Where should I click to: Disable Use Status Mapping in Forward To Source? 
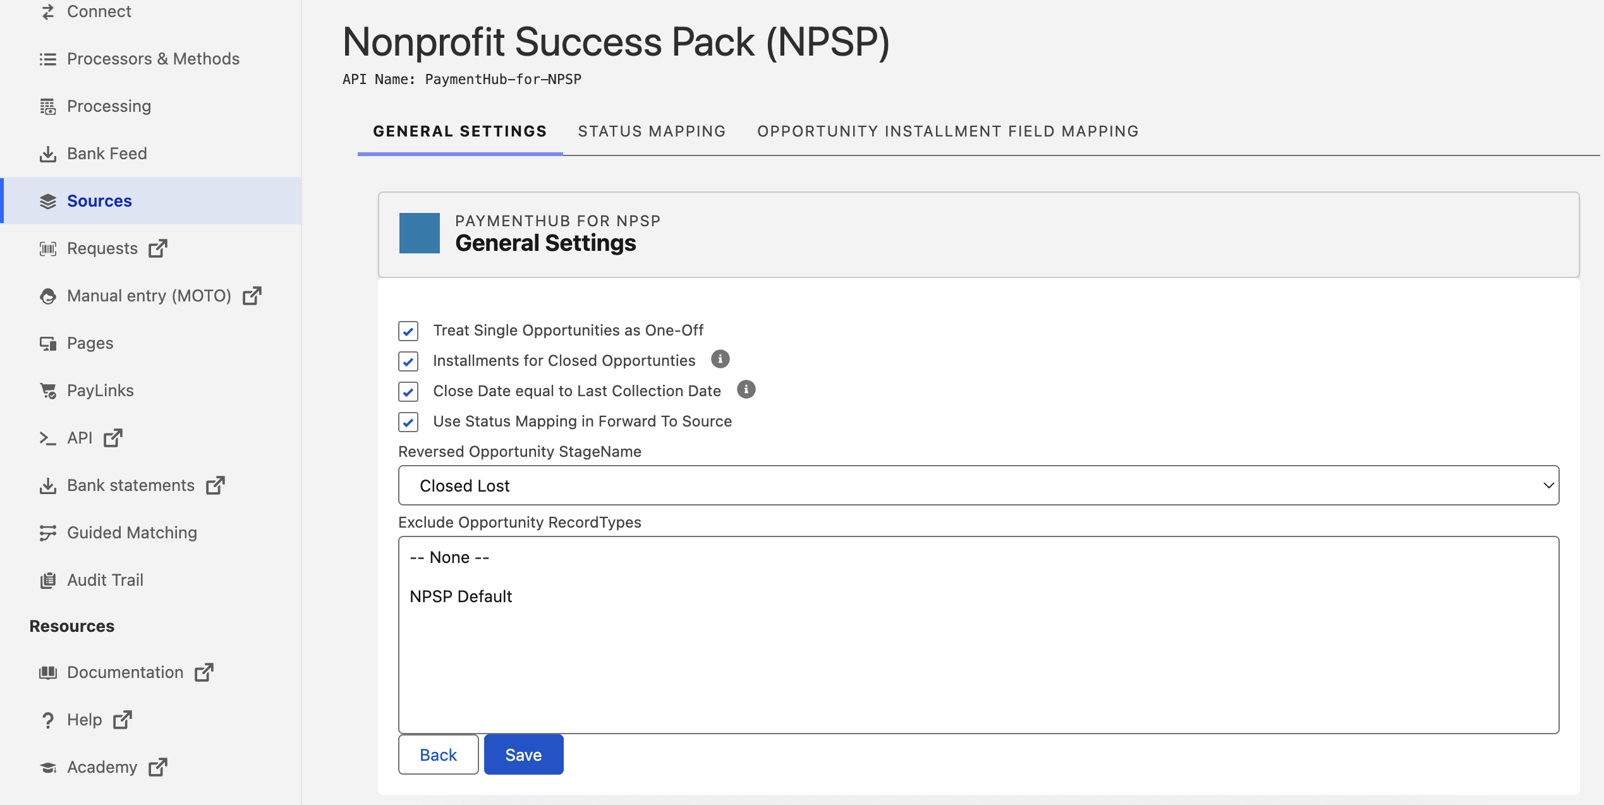[408, 422]
